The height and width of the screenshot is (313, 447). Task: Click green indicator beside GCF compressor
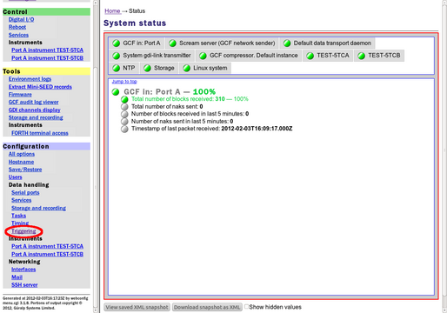click(x=203, y=56)
